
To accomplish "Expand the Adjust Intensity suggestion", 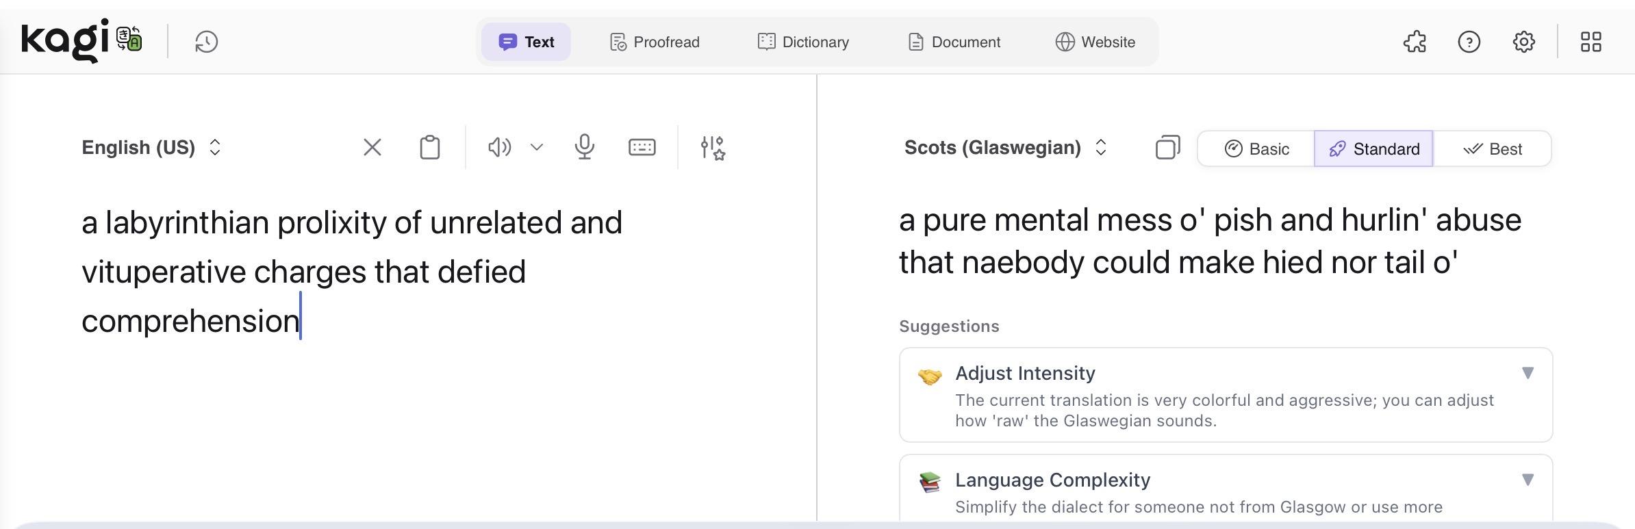I will pyautogui.click(x=1528, y=373).
